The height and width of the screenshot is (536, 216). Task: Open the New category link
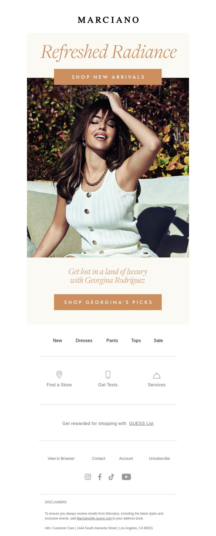tap(58, 340)
